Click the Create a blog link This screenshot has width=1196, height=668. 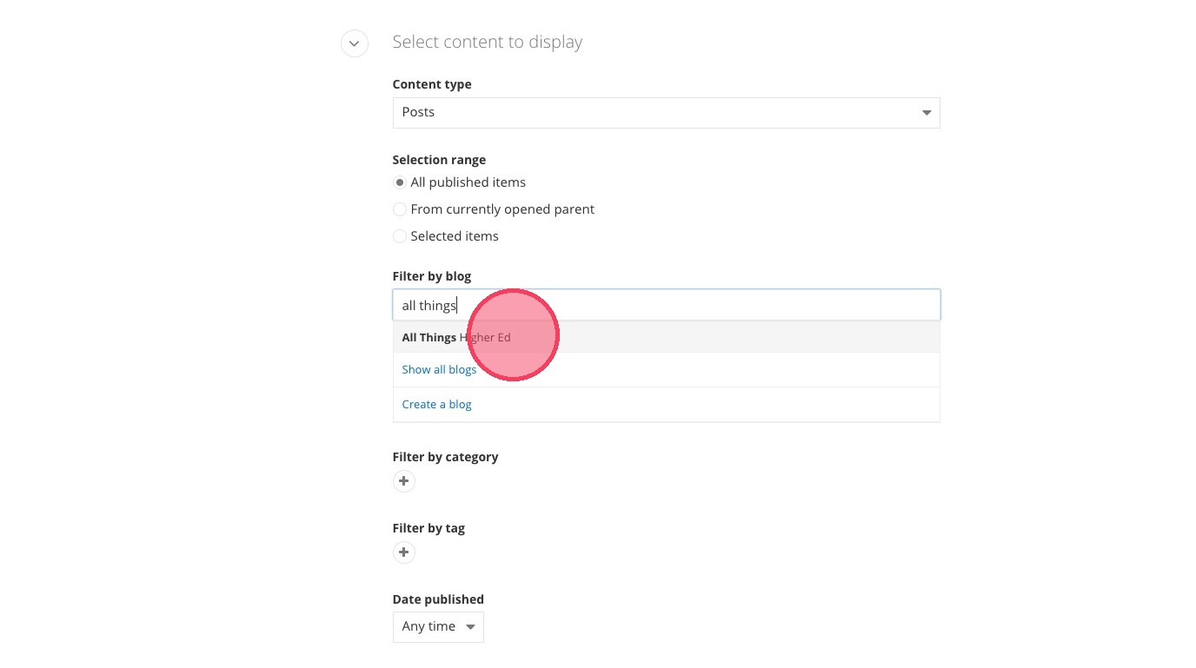click(436, 405)
